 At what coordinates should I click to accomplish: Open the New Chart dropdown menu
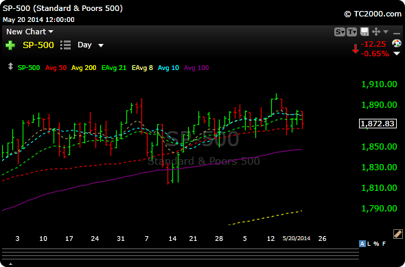click(30, 32)
